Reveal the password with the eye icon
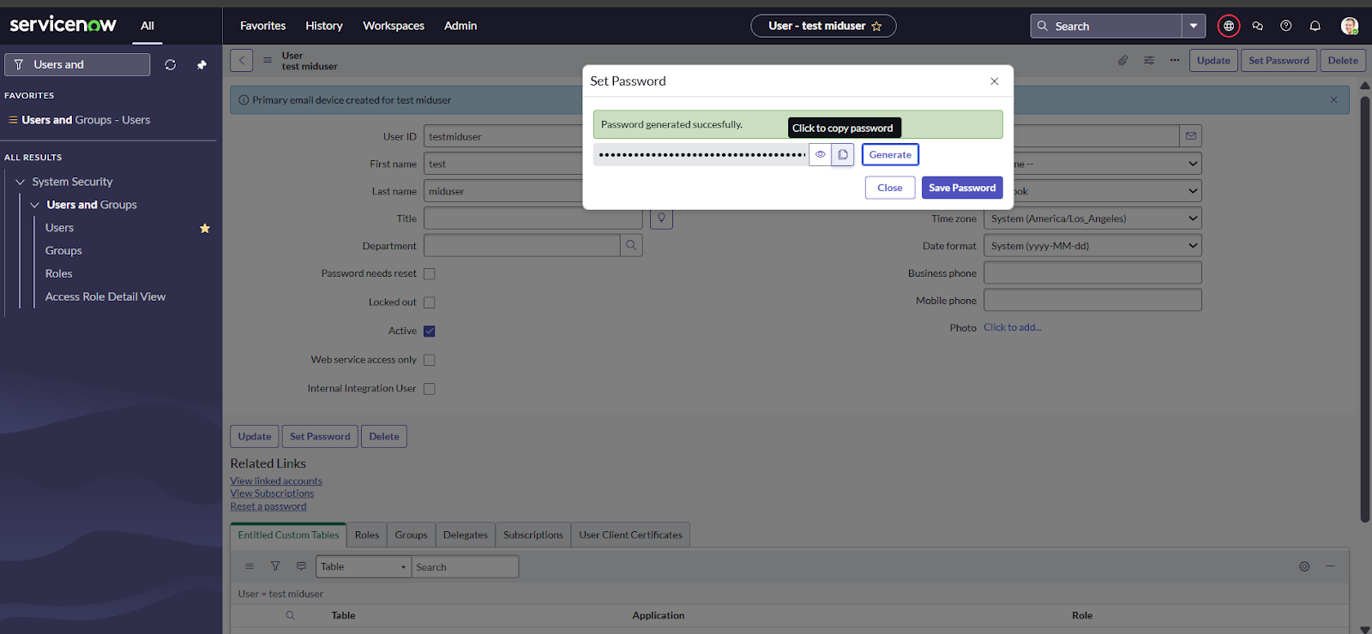The height and width of the screenshot is (634, 1372). click(x=821, y=155)
